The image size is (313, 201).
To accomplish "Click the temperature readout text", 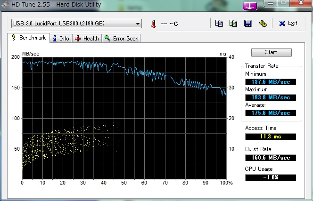I will point(169,24).
